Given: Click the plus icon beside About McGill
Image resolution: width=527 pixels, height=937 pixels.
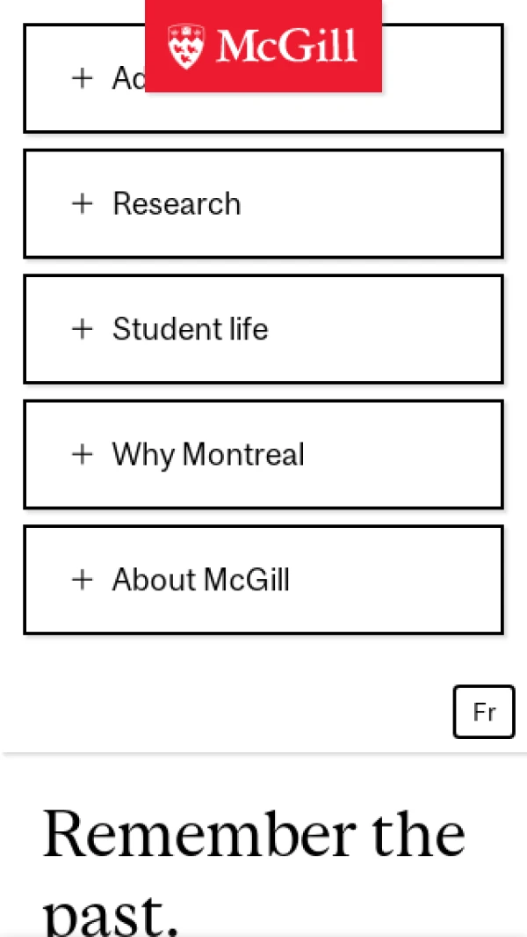Looking at the screenshot, I should 83,580.
